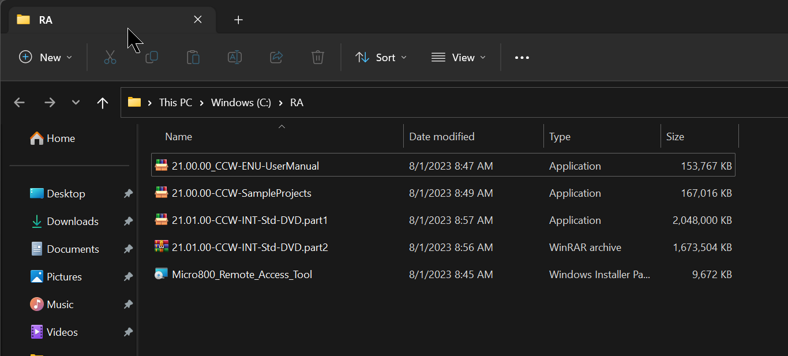Open Music in navigation pane
This screenshot has height=356, width=788.
52,305
